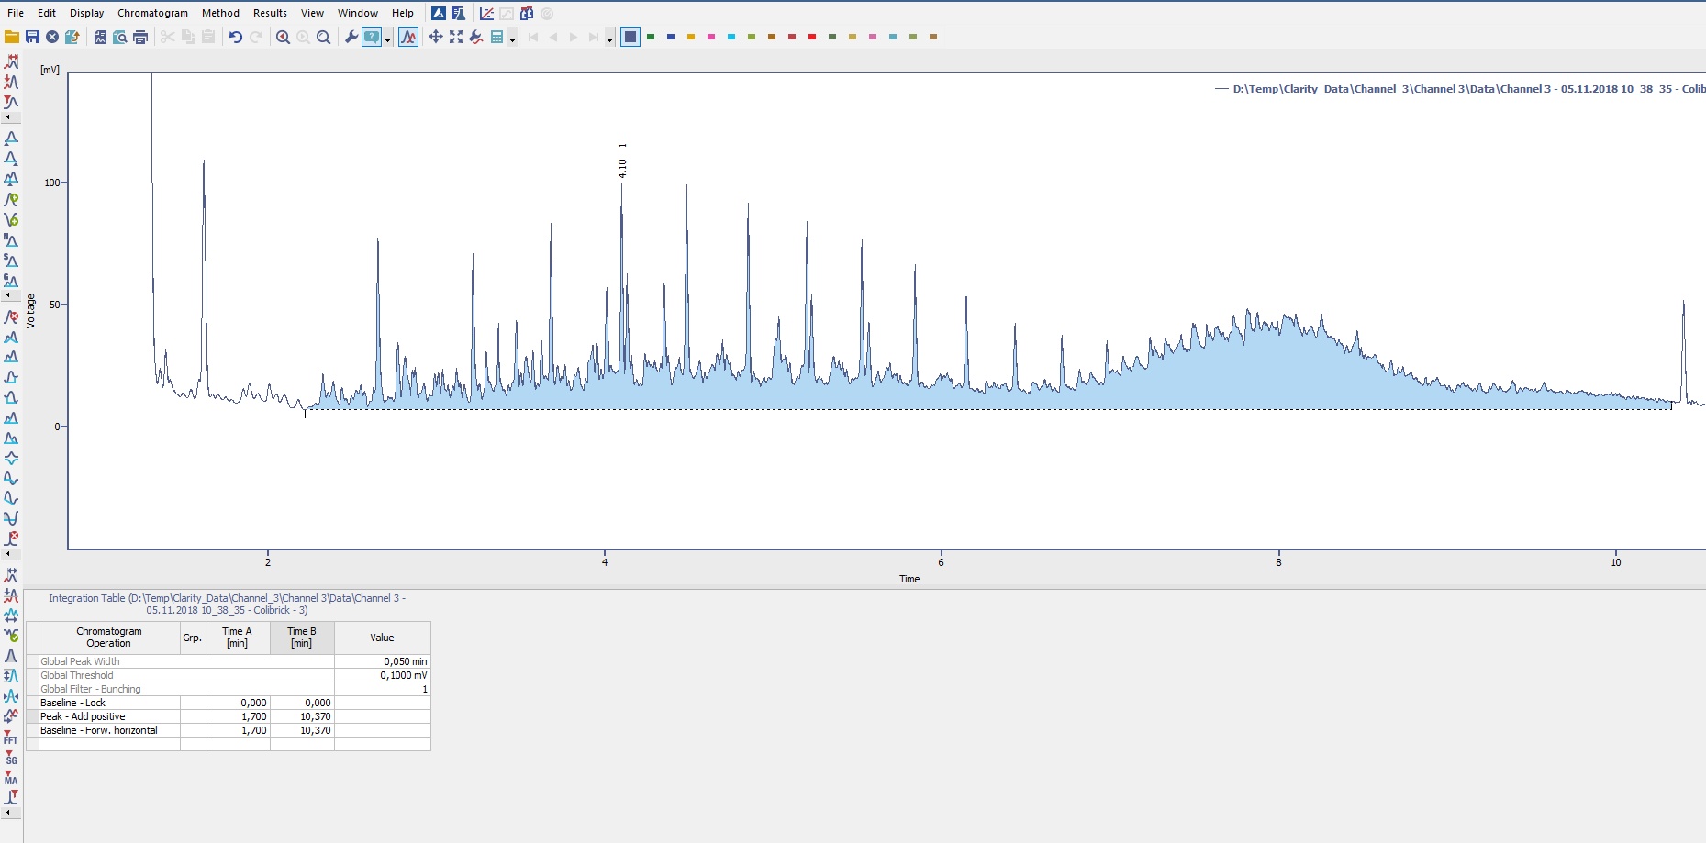
Task: Click the blue peak icon next to Help menu
Action: click(x=439, y=13)
